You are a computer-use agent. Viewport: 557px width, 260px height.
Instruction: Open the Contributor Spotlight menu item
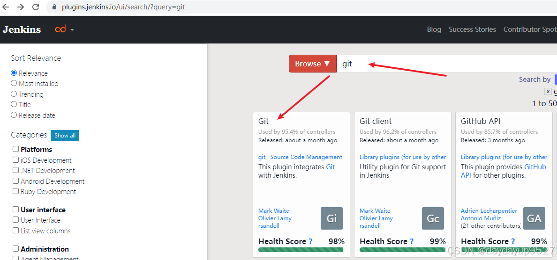[530, 29]
